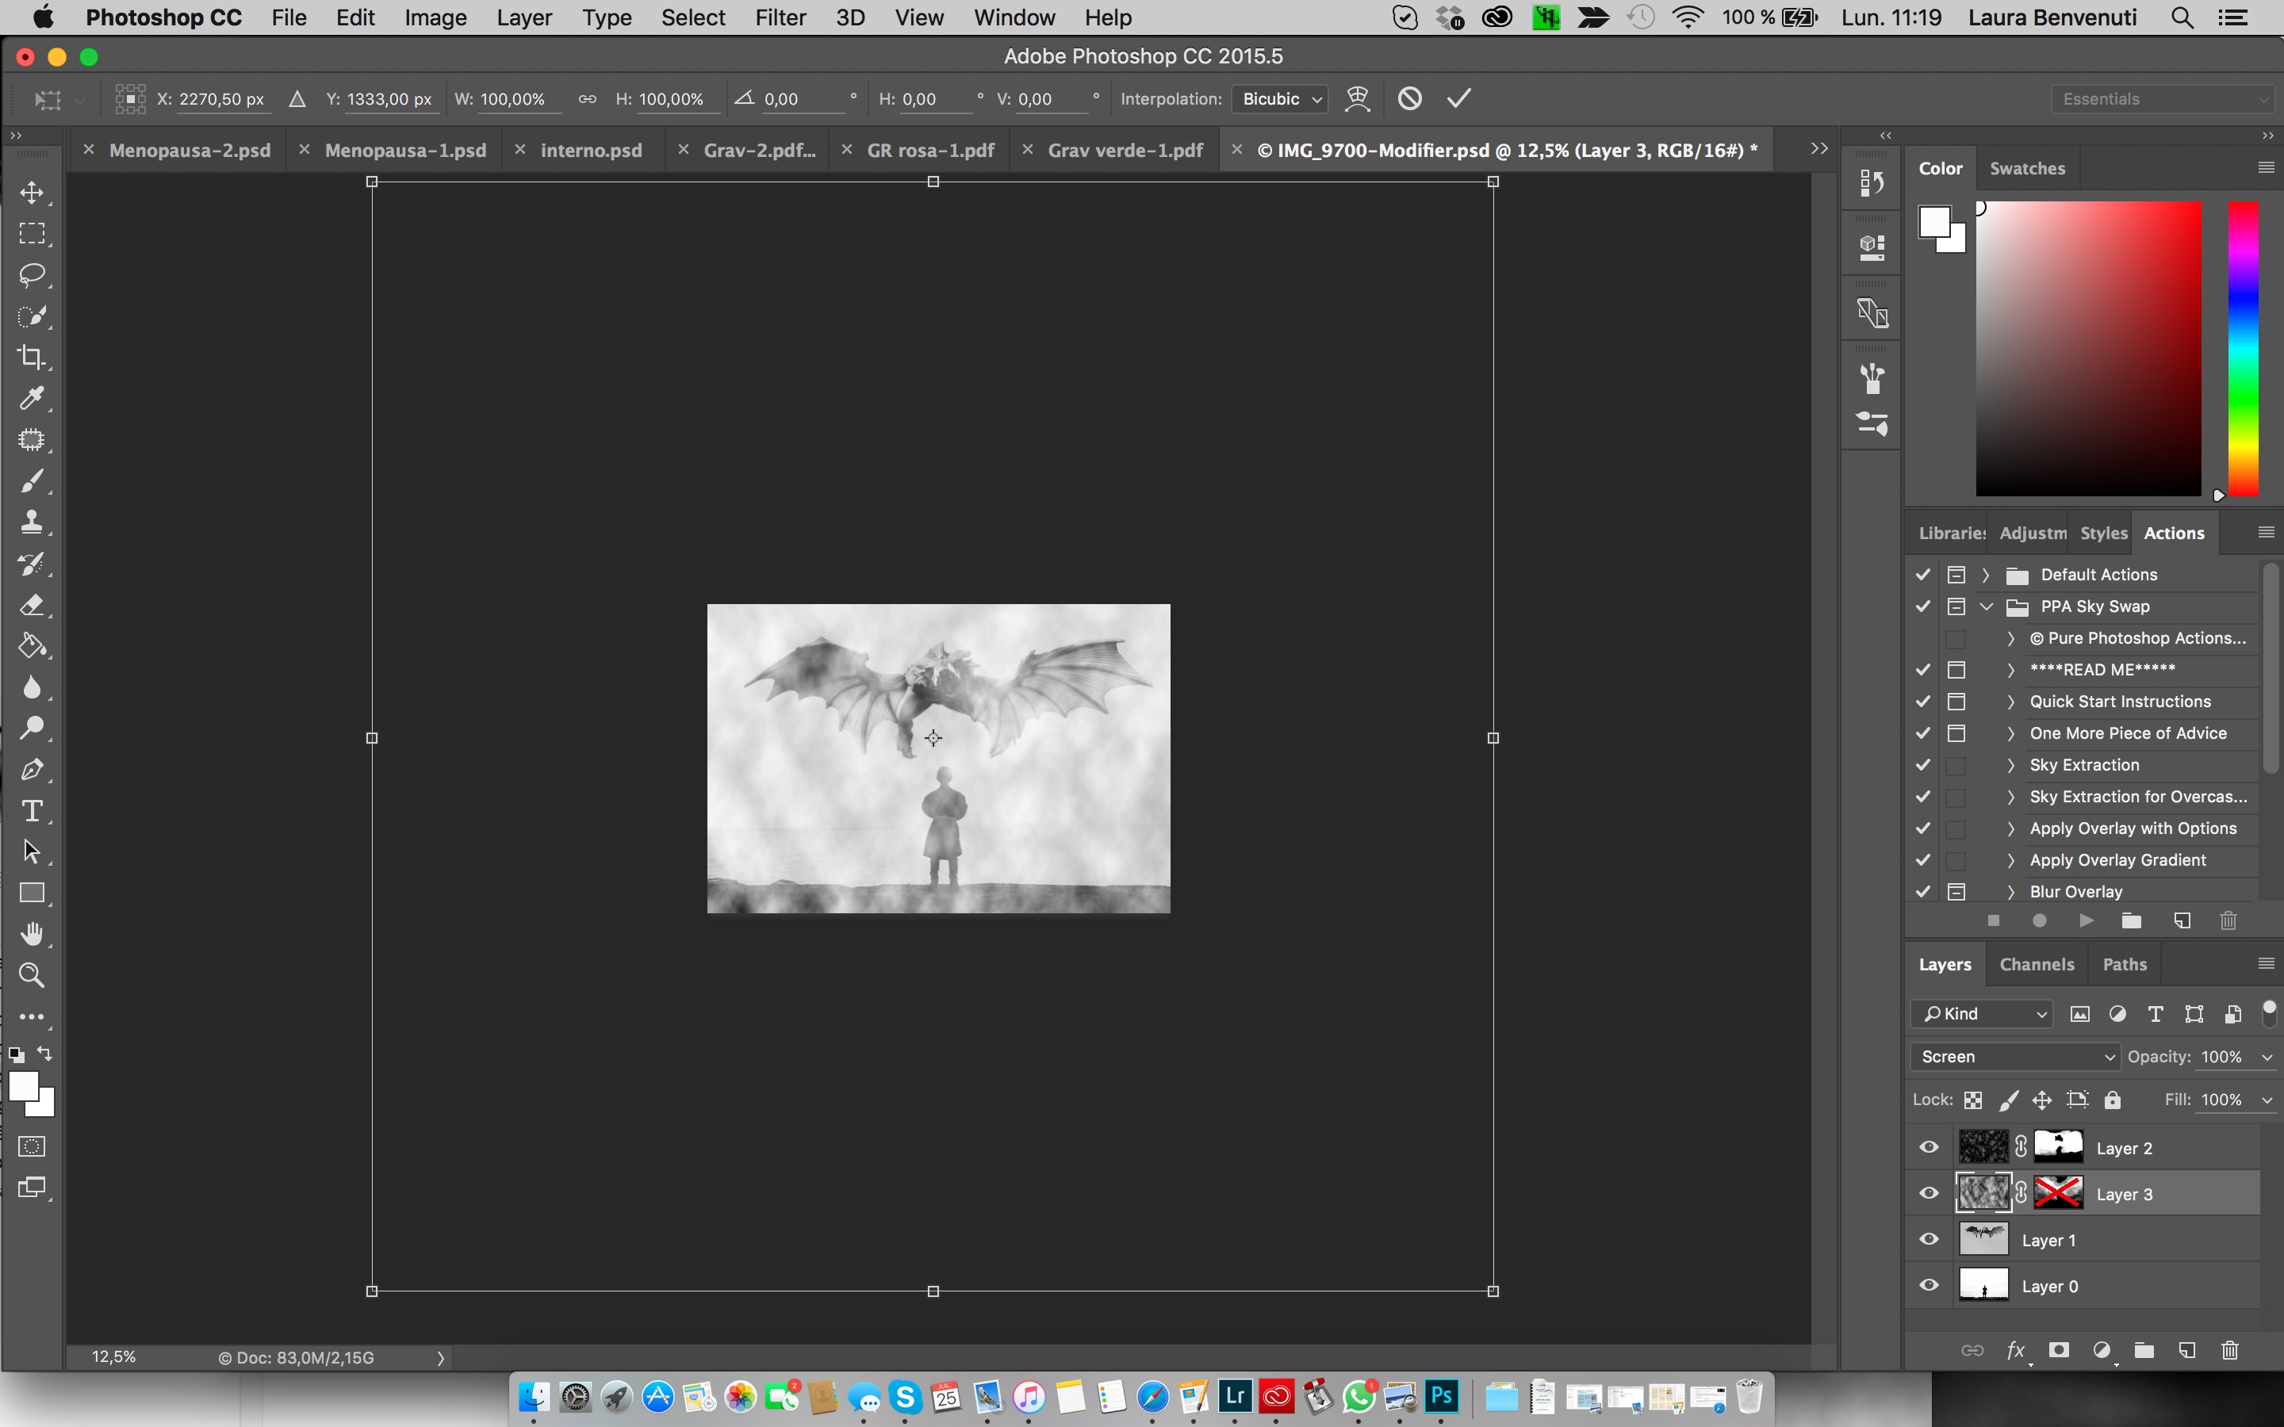Open layer styles fx menu
The height and width of the screenshot is (1427, 2284).
click(2016, 1351)
